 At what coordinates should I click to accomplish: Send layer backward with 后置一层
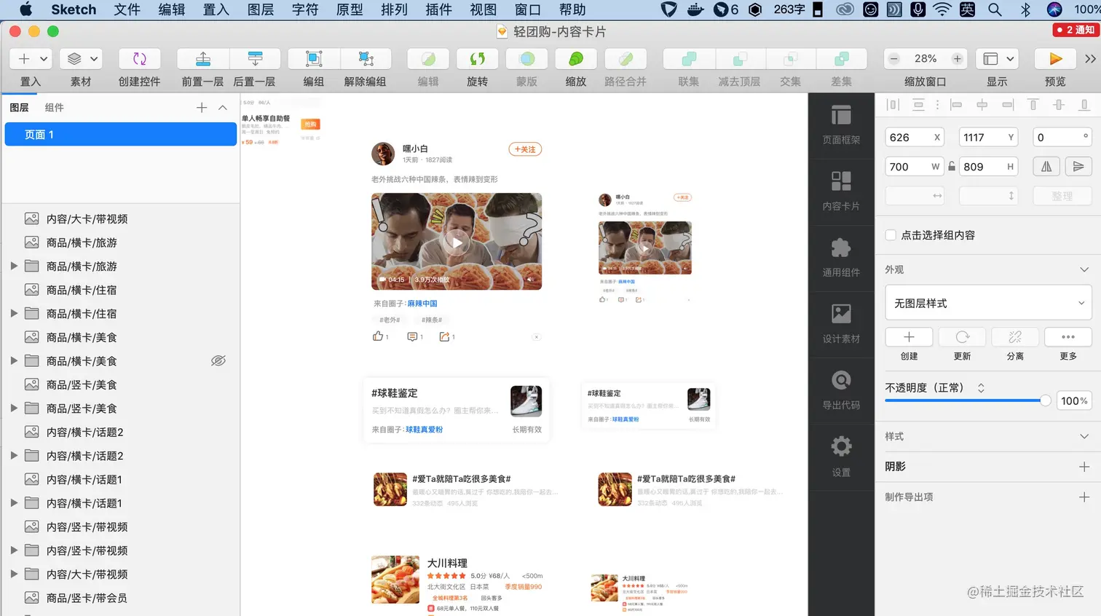click(255, 59)
